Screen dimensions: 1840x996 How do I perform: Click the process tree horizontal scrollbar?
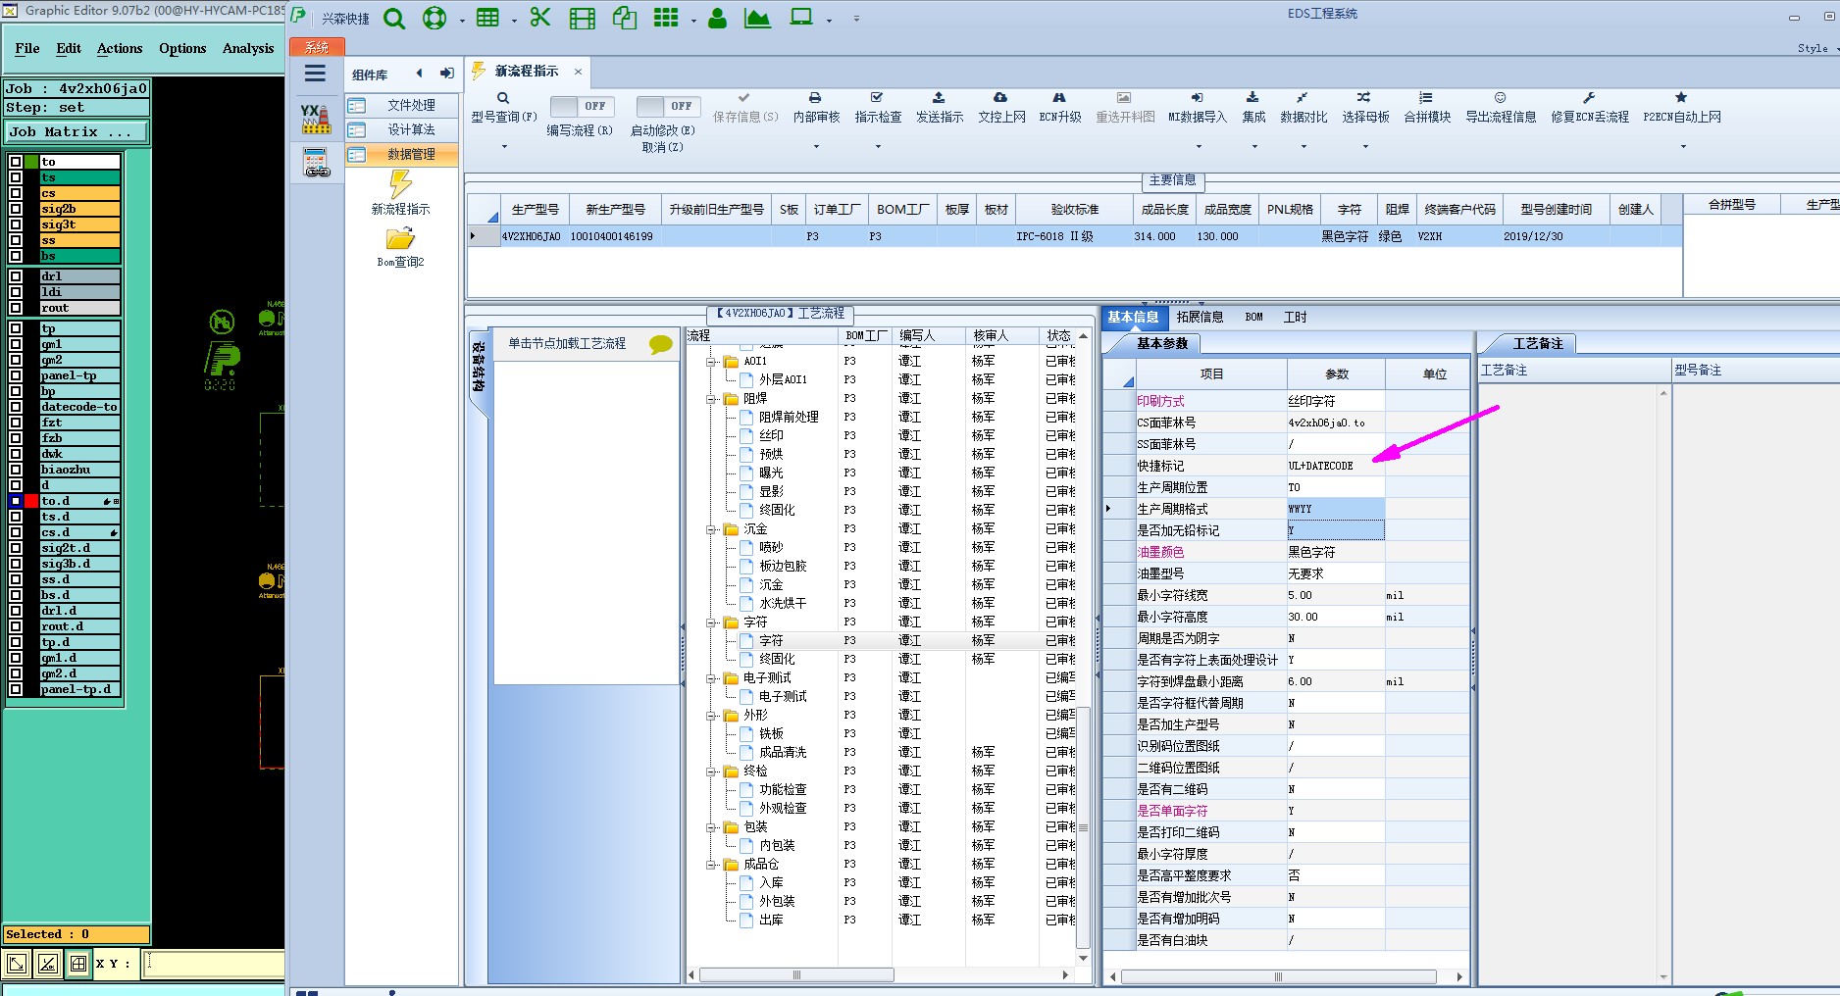[x=795, y=974]
